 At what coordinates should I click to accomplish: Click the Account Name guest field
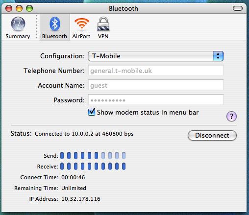coord(156,85)
